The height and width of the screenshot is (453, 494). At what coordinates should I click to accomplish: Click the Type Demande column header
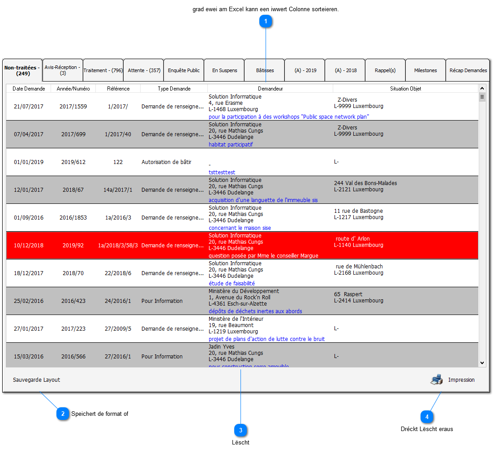pos(174,89)
